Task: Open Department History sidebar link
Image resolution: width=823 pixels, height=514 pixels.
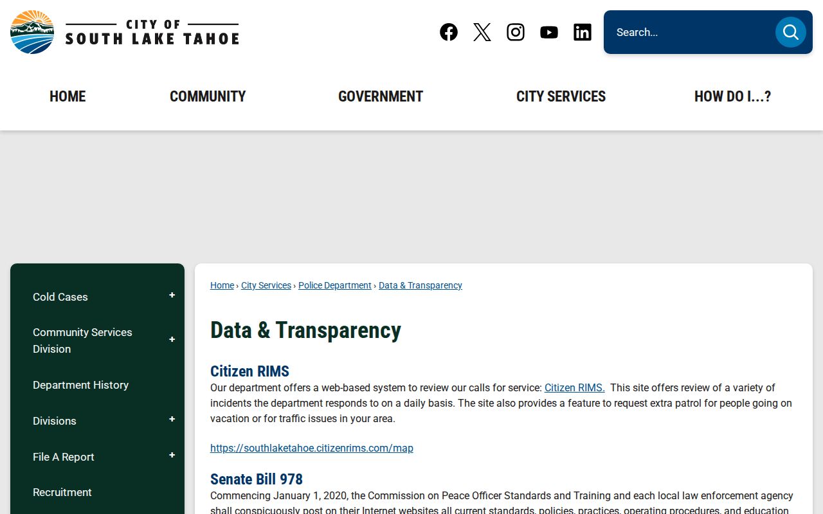Action: pyautogui.click(x=80, y=385)
